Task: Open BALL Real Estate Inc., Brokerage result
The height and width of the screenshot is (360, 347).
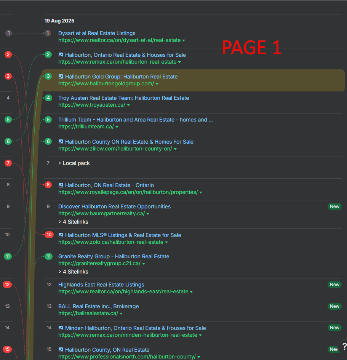Action: click(x=98, y=306)
